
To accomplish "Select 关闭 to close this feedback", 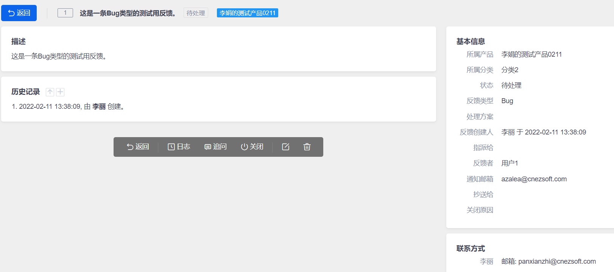I will pos(252,147).
